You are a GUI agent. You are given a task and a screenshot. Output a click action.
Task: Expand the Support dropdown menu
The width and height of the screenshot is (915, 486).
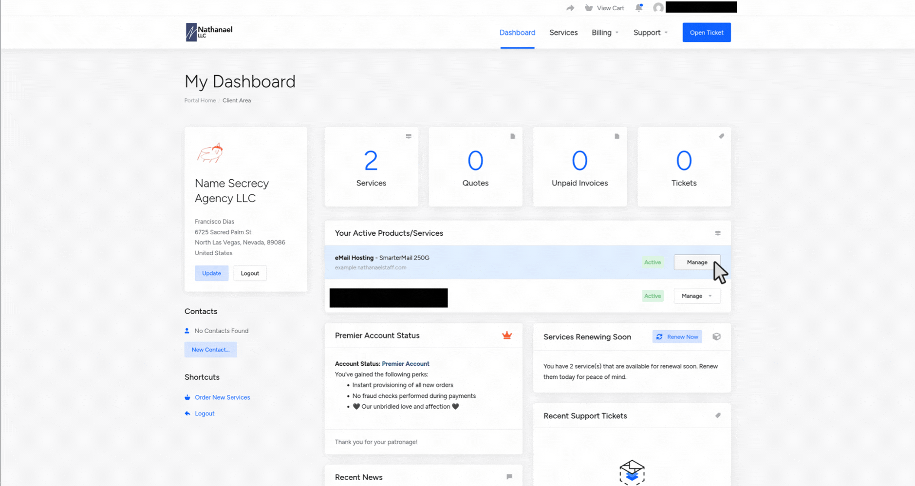[x=650, y=33]
